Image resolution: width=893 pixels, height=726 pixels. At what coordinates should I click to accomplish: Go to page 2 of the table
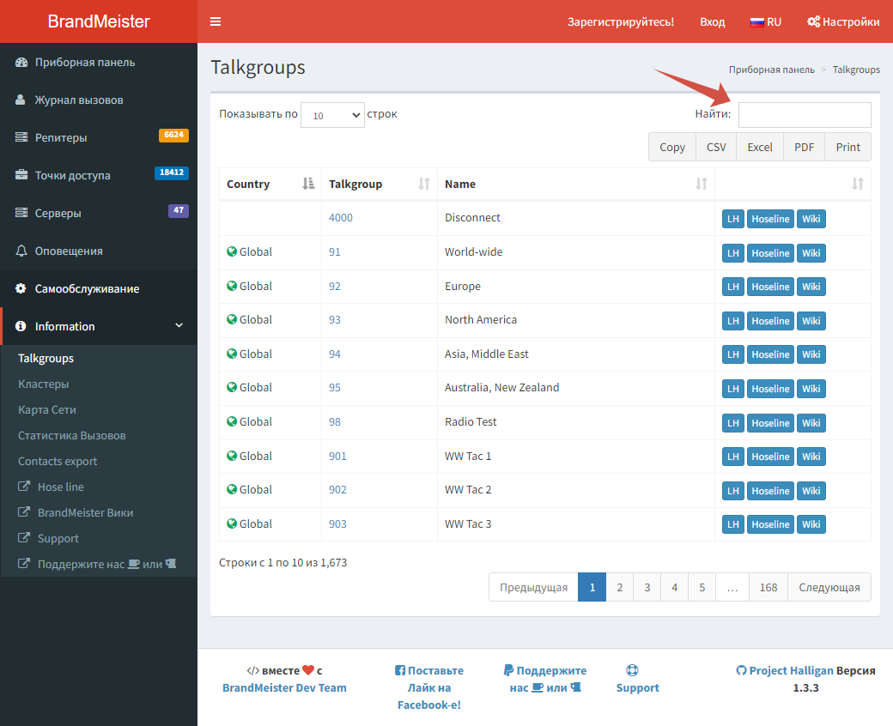620,587
